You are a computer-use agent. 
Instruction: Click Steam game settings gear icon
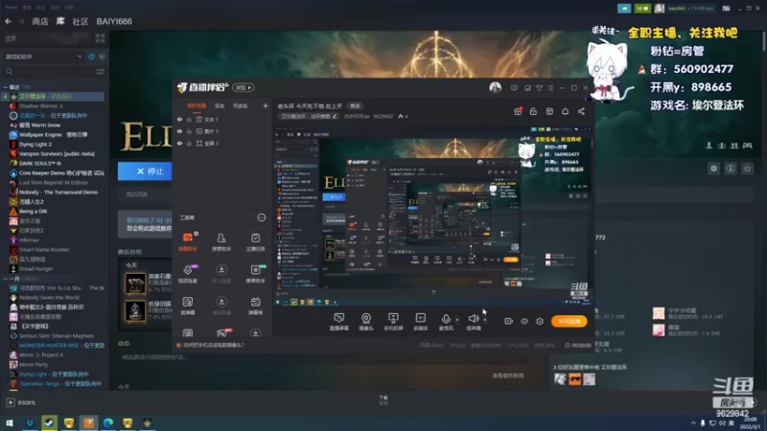pyautogui.click(x=713, y=169)
